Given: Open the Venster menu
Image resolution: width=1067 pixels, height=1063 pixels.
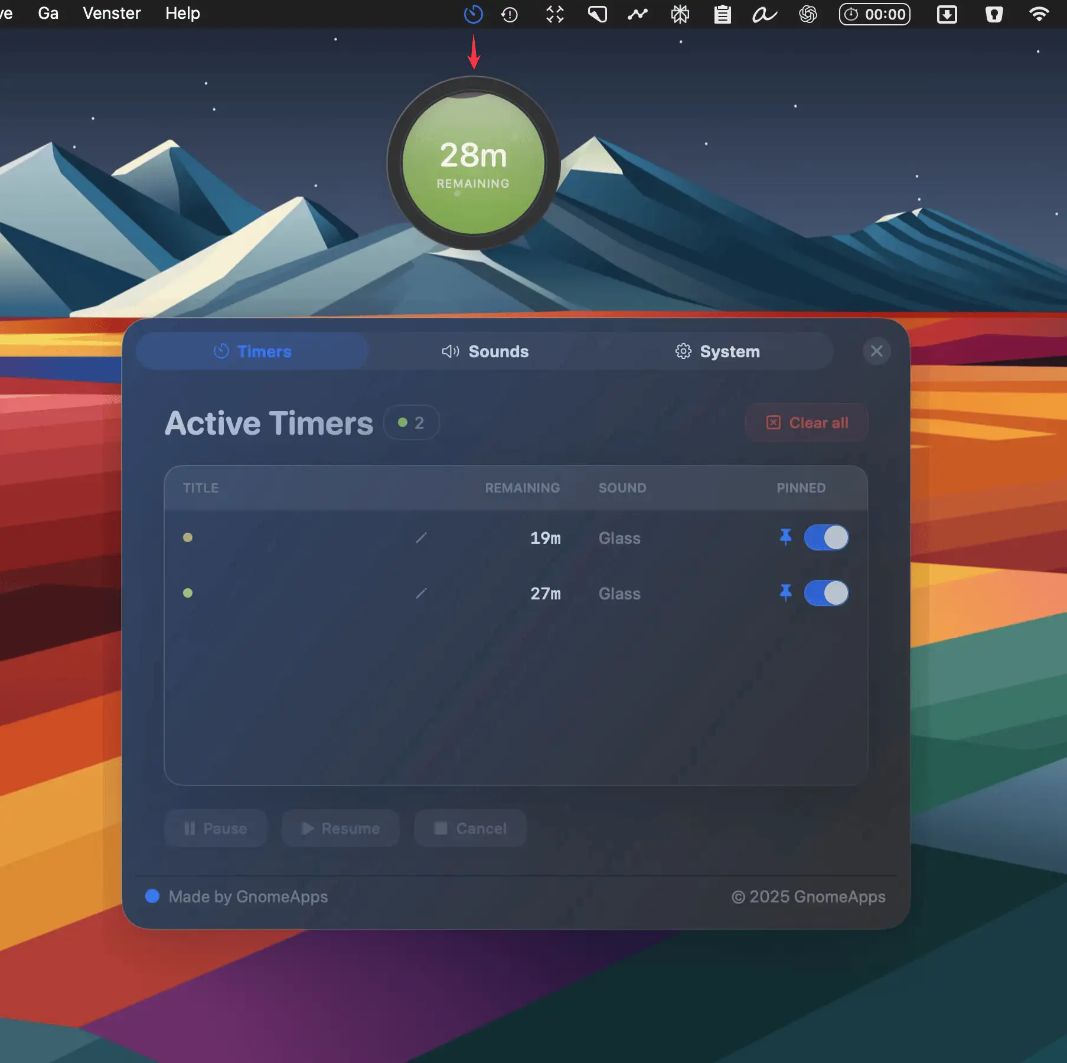Looking at the screenshot, I should pos(112,13).
